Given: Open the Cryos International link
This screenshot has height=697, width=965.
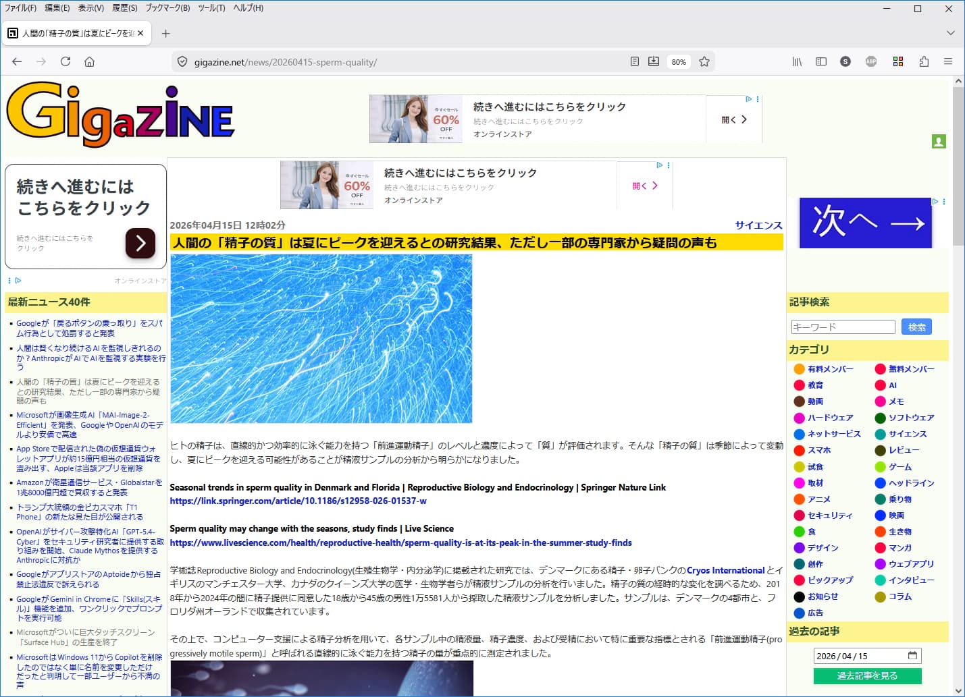Looking at the screenshot, I should [725, 571].
